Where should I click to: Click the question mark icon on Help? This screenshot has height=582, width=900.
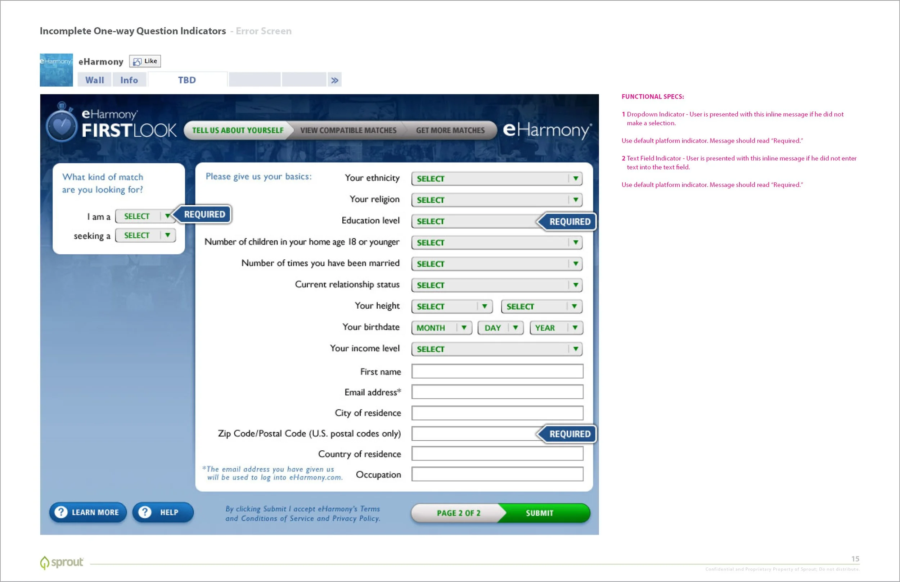(144, 512)
